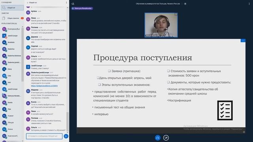The image size is (253, 142).
Task: Make Kateryna's webcam fullscreen
Action: (x=176, y=15)
